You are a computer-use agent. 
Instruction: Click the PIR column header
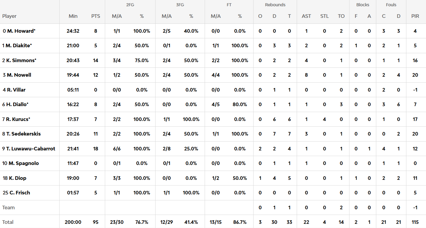415,16
